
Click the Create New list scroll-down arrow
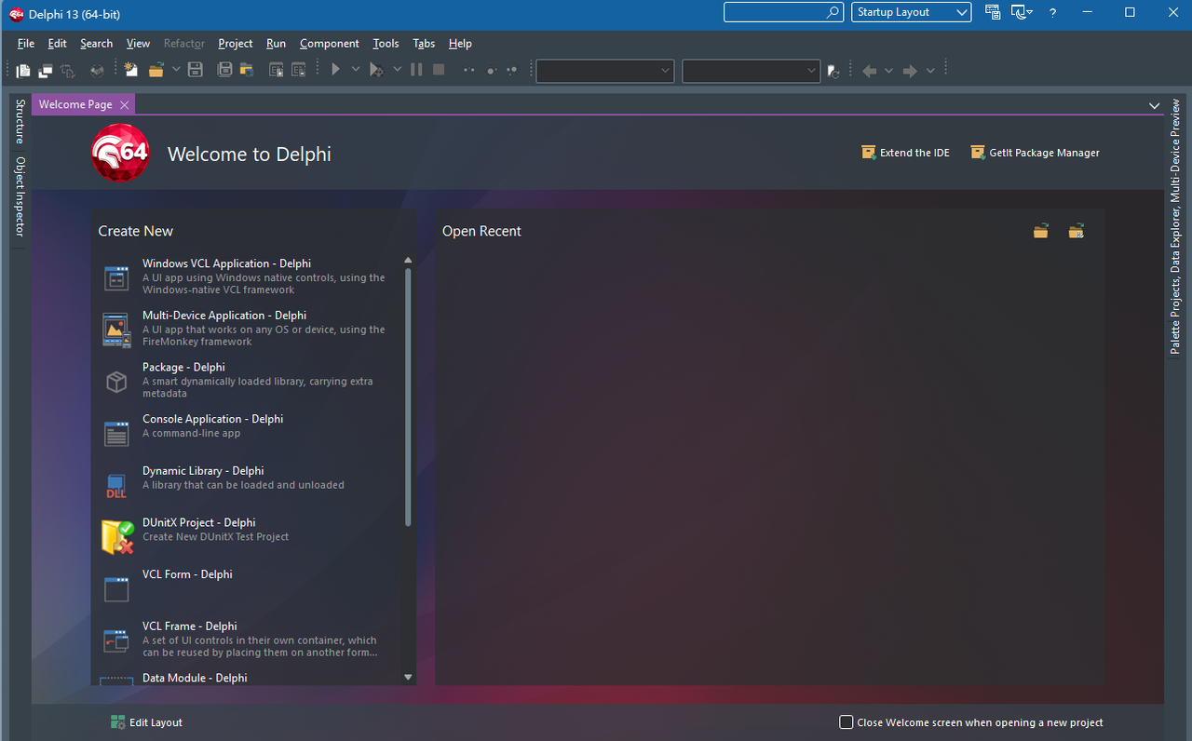[x=408, y=678]
